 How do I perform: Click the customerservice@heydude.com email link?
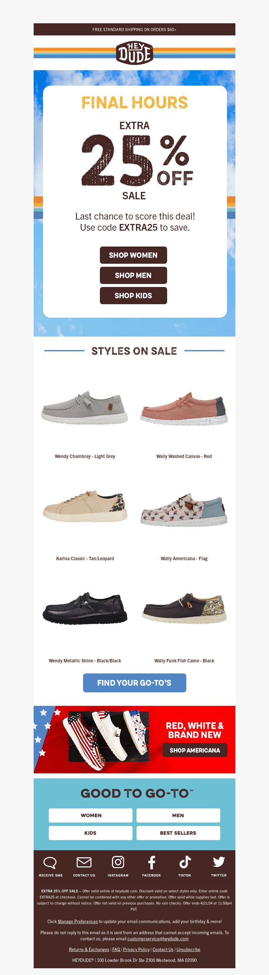tap(158, 939)
